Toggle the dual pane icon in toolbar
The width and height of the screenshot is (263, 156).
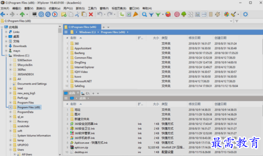tap(204, 14)
